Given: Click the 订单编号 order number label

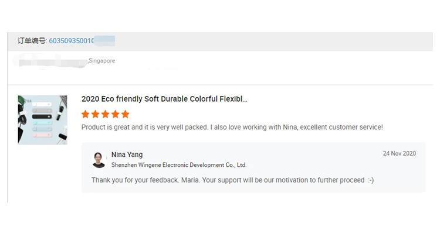Looking at the screenshot, I should pos(32,41).
